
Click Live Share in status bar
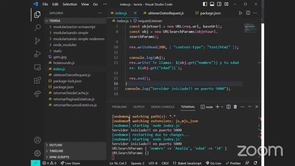coord(71,163)
